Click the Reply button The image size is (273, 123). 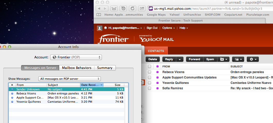169,59
